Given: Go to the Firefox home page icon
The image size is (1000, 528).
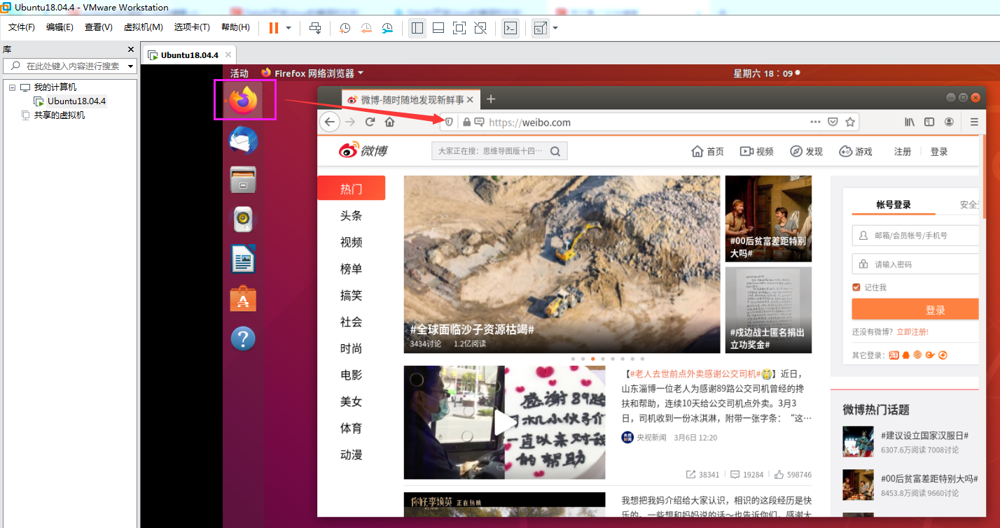Looking at the screenshot, I should click(390, 122).
